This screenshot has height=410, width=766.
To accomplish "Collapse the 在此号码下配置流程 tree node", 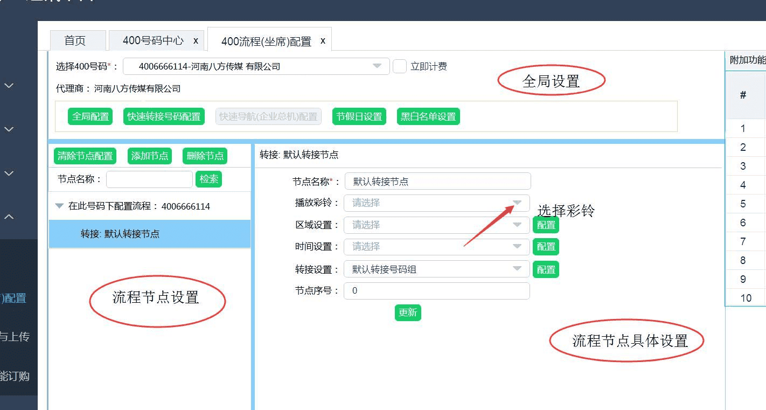I will pos(60,206).
